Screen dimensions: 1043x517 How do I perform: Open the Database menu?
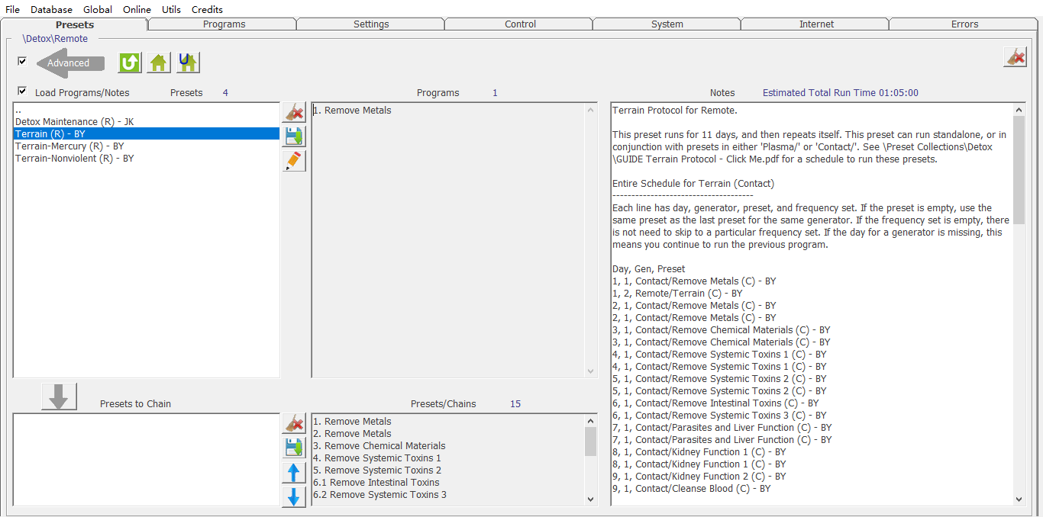tap(51, 9)
